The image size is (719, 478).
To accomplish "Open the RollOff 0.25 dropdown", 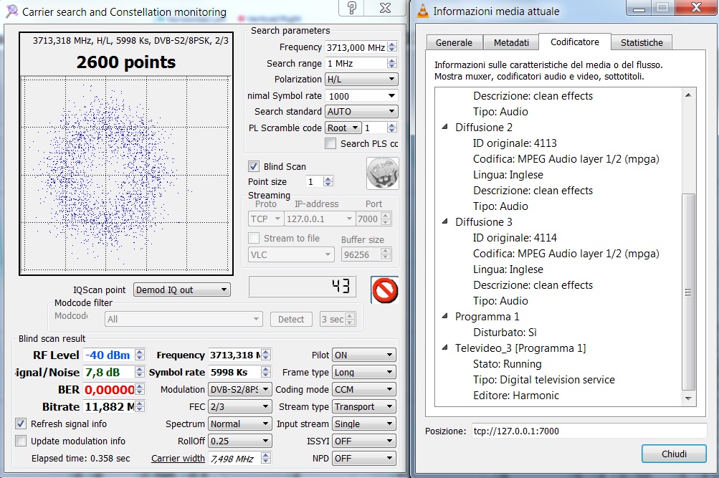I will tap(240, 441).
